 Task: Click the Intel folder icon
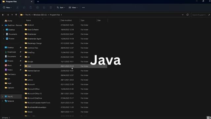point(26,66)
